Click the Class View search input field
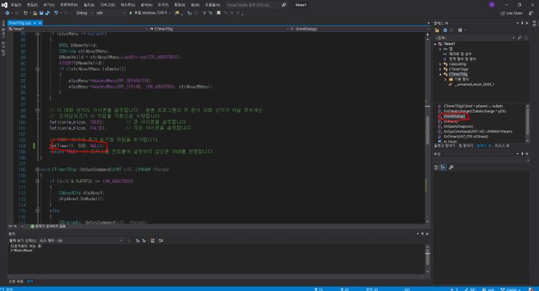This screenshot has width=539, height=291. [x=474, y=38]
